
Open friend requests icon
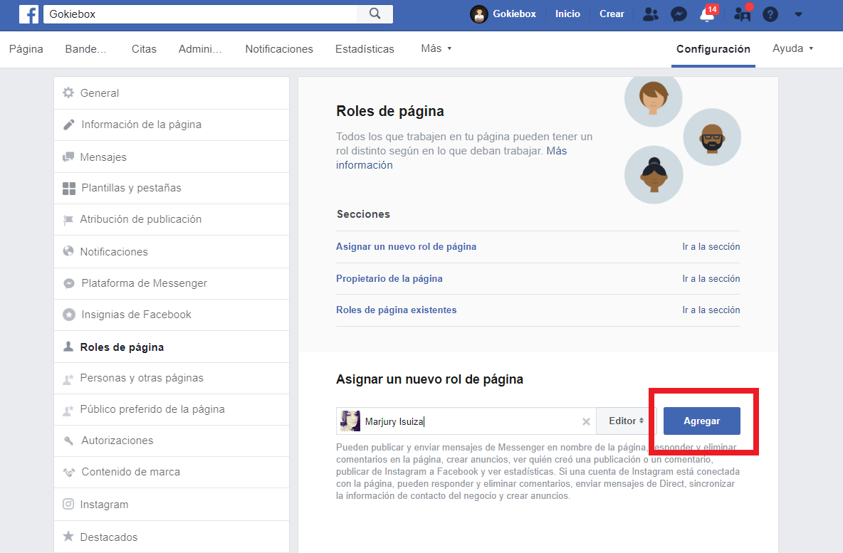[651, 14]
